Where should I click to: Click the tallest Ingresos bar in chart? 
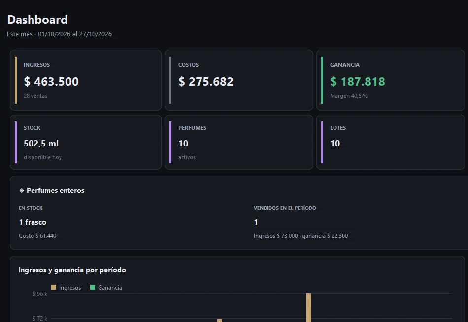point(308,308)
